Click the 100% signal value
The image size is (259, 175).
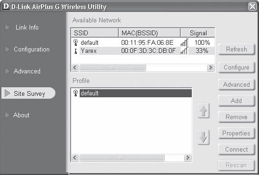click(202, 42)
